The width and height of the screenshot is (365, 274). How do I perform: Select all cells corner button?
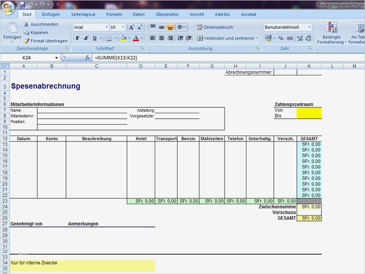[x=5, y=66]
